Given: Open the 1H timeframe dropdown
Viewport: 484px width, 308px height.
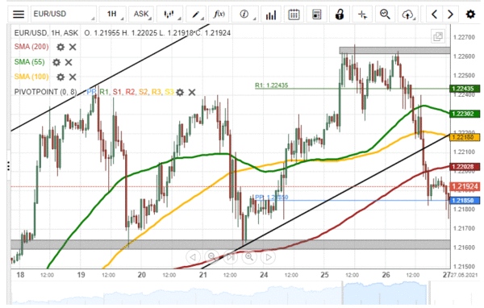Looking at the screenshot, I should pyautogui.click(x=113, y=15).
